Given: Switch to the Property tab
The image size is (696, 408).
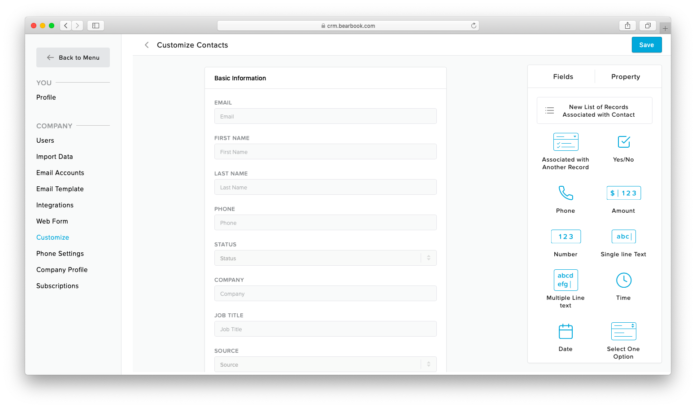Looking at the screenshot, I should [626, 77].
